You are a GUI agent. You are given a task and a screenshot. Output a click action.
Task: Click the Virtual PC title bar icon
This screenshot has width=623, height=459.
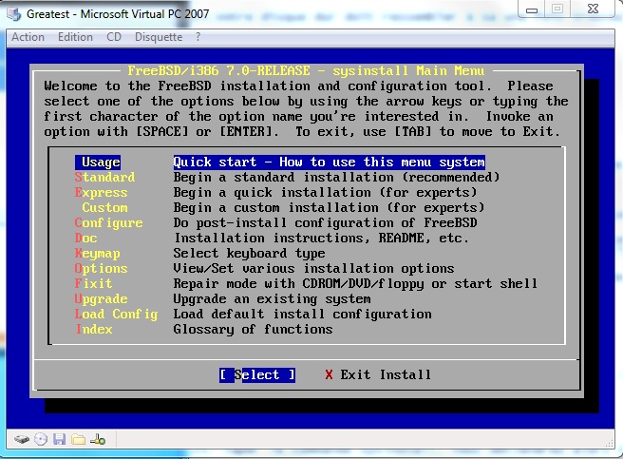pyautogui.click(x=14, y=14)
